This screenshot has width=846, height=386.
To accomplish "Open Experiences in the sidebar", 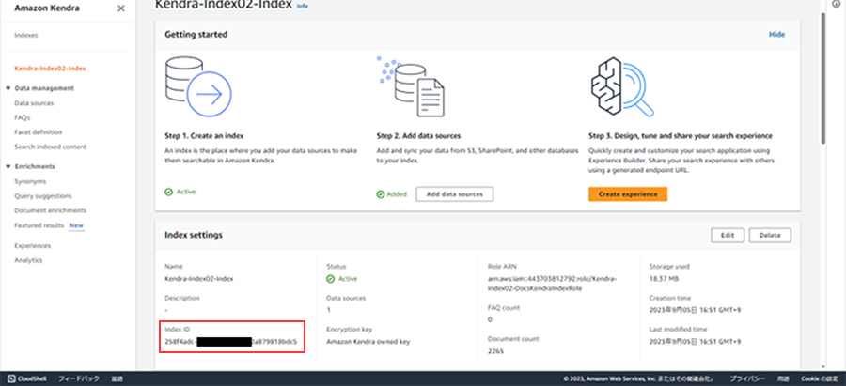I will pos(32,246).
